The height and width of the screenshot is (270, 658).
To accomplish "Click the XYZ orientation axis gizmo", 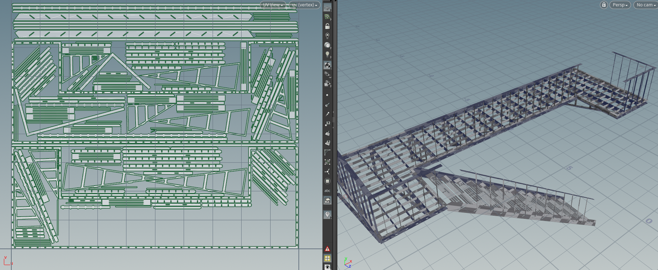I will pos(348,263).
